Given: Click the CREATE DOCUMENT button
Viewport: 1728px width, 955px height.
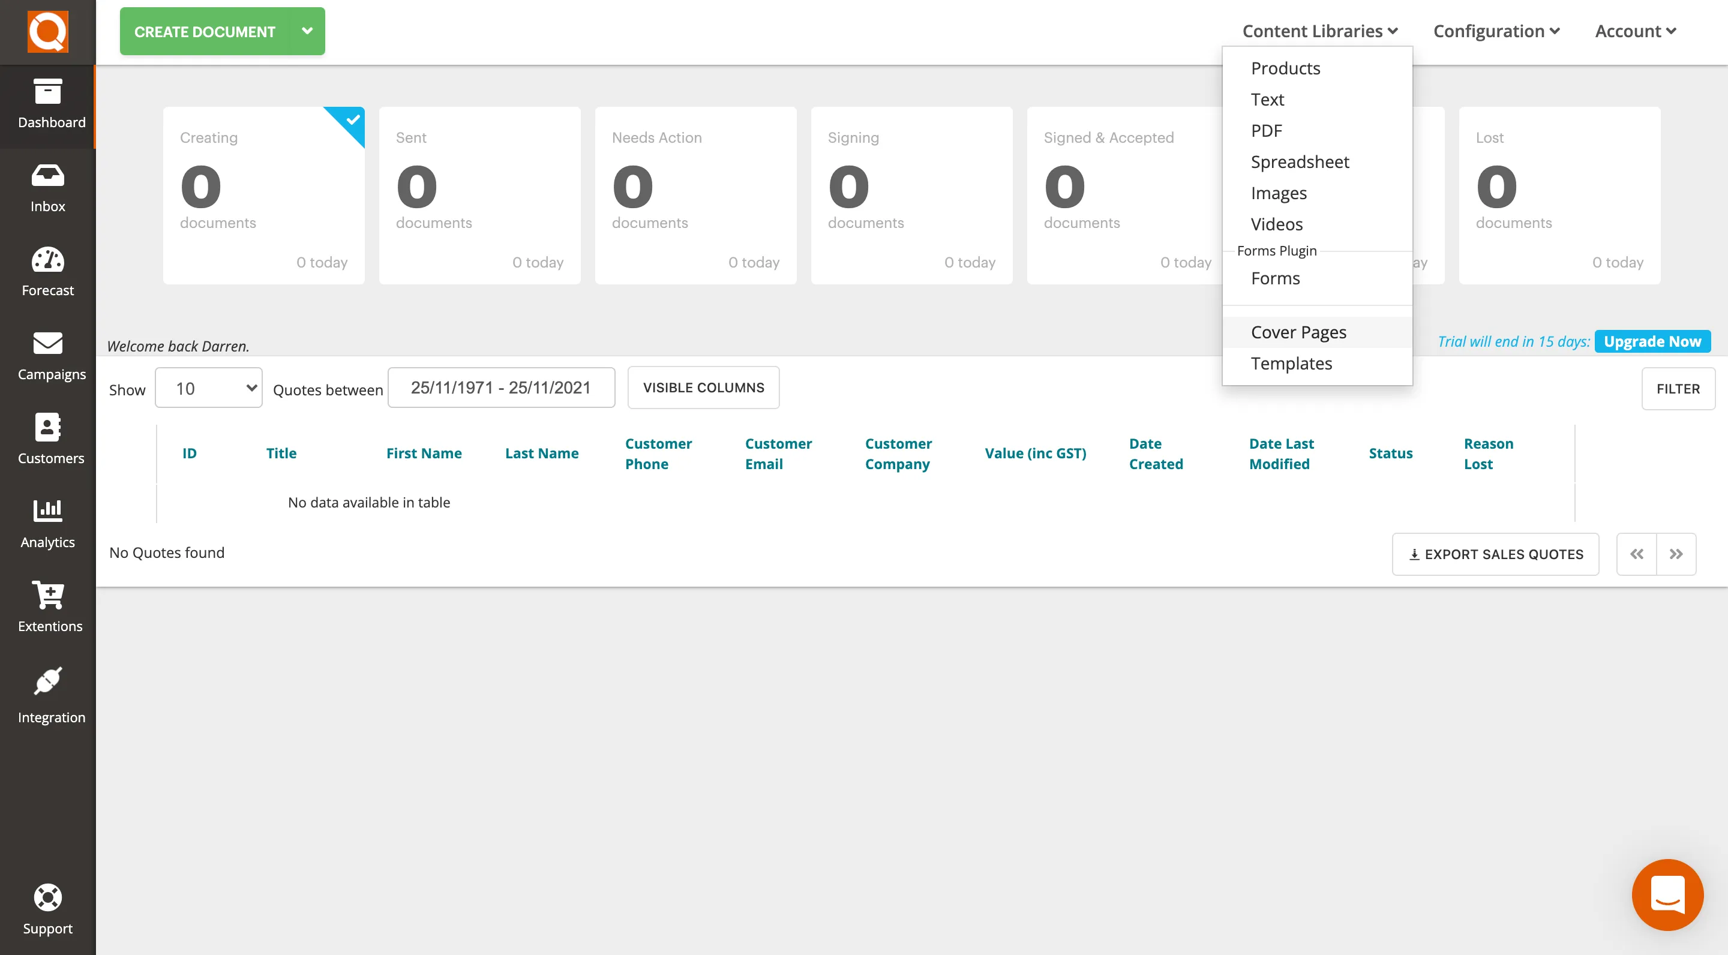Looking at the screenshot, I should pos(223,32).
